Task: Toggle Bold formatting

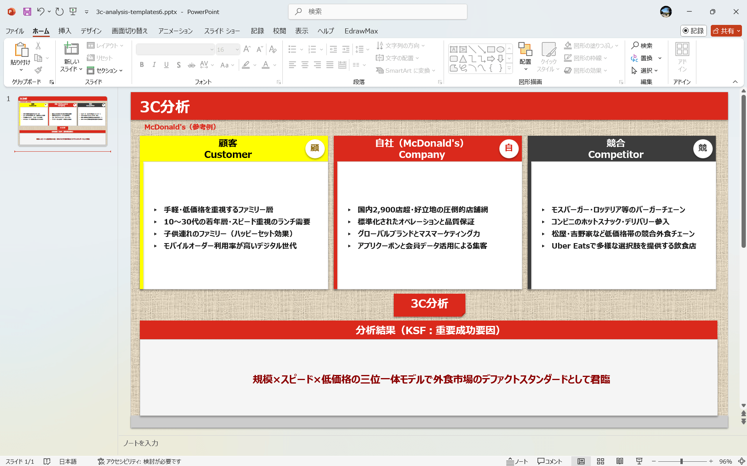Action: pyautogui.click(x=142, y=65)
